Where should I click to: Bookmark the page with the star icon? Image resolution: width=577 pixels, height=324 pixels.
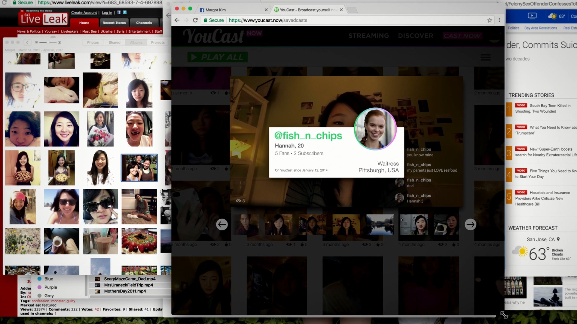490,20
